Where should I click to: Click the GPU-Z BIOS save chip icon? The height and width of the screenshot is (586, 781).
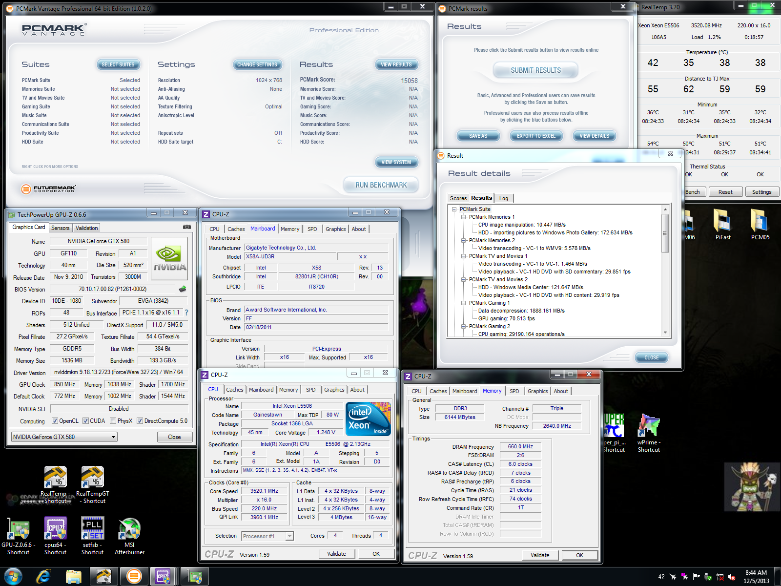coord(183,289)
